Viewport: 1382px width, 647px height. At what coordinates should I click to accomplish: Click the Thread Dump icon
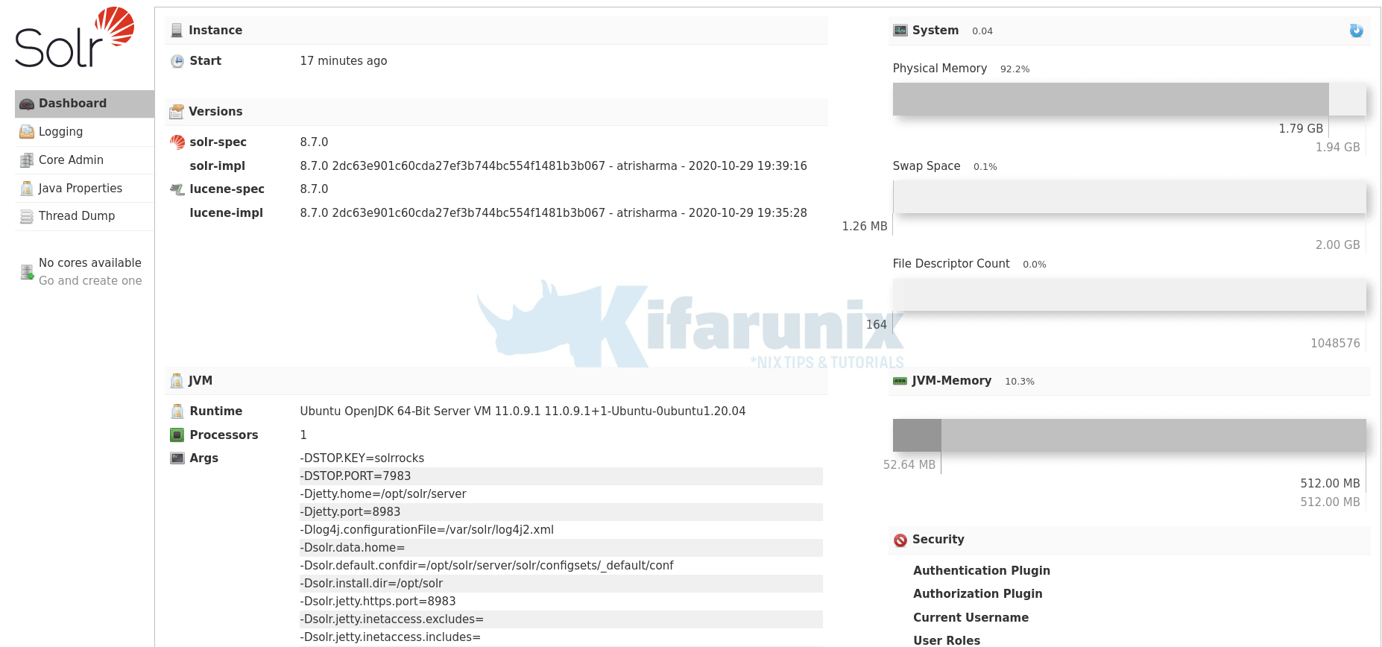point(27,216)
